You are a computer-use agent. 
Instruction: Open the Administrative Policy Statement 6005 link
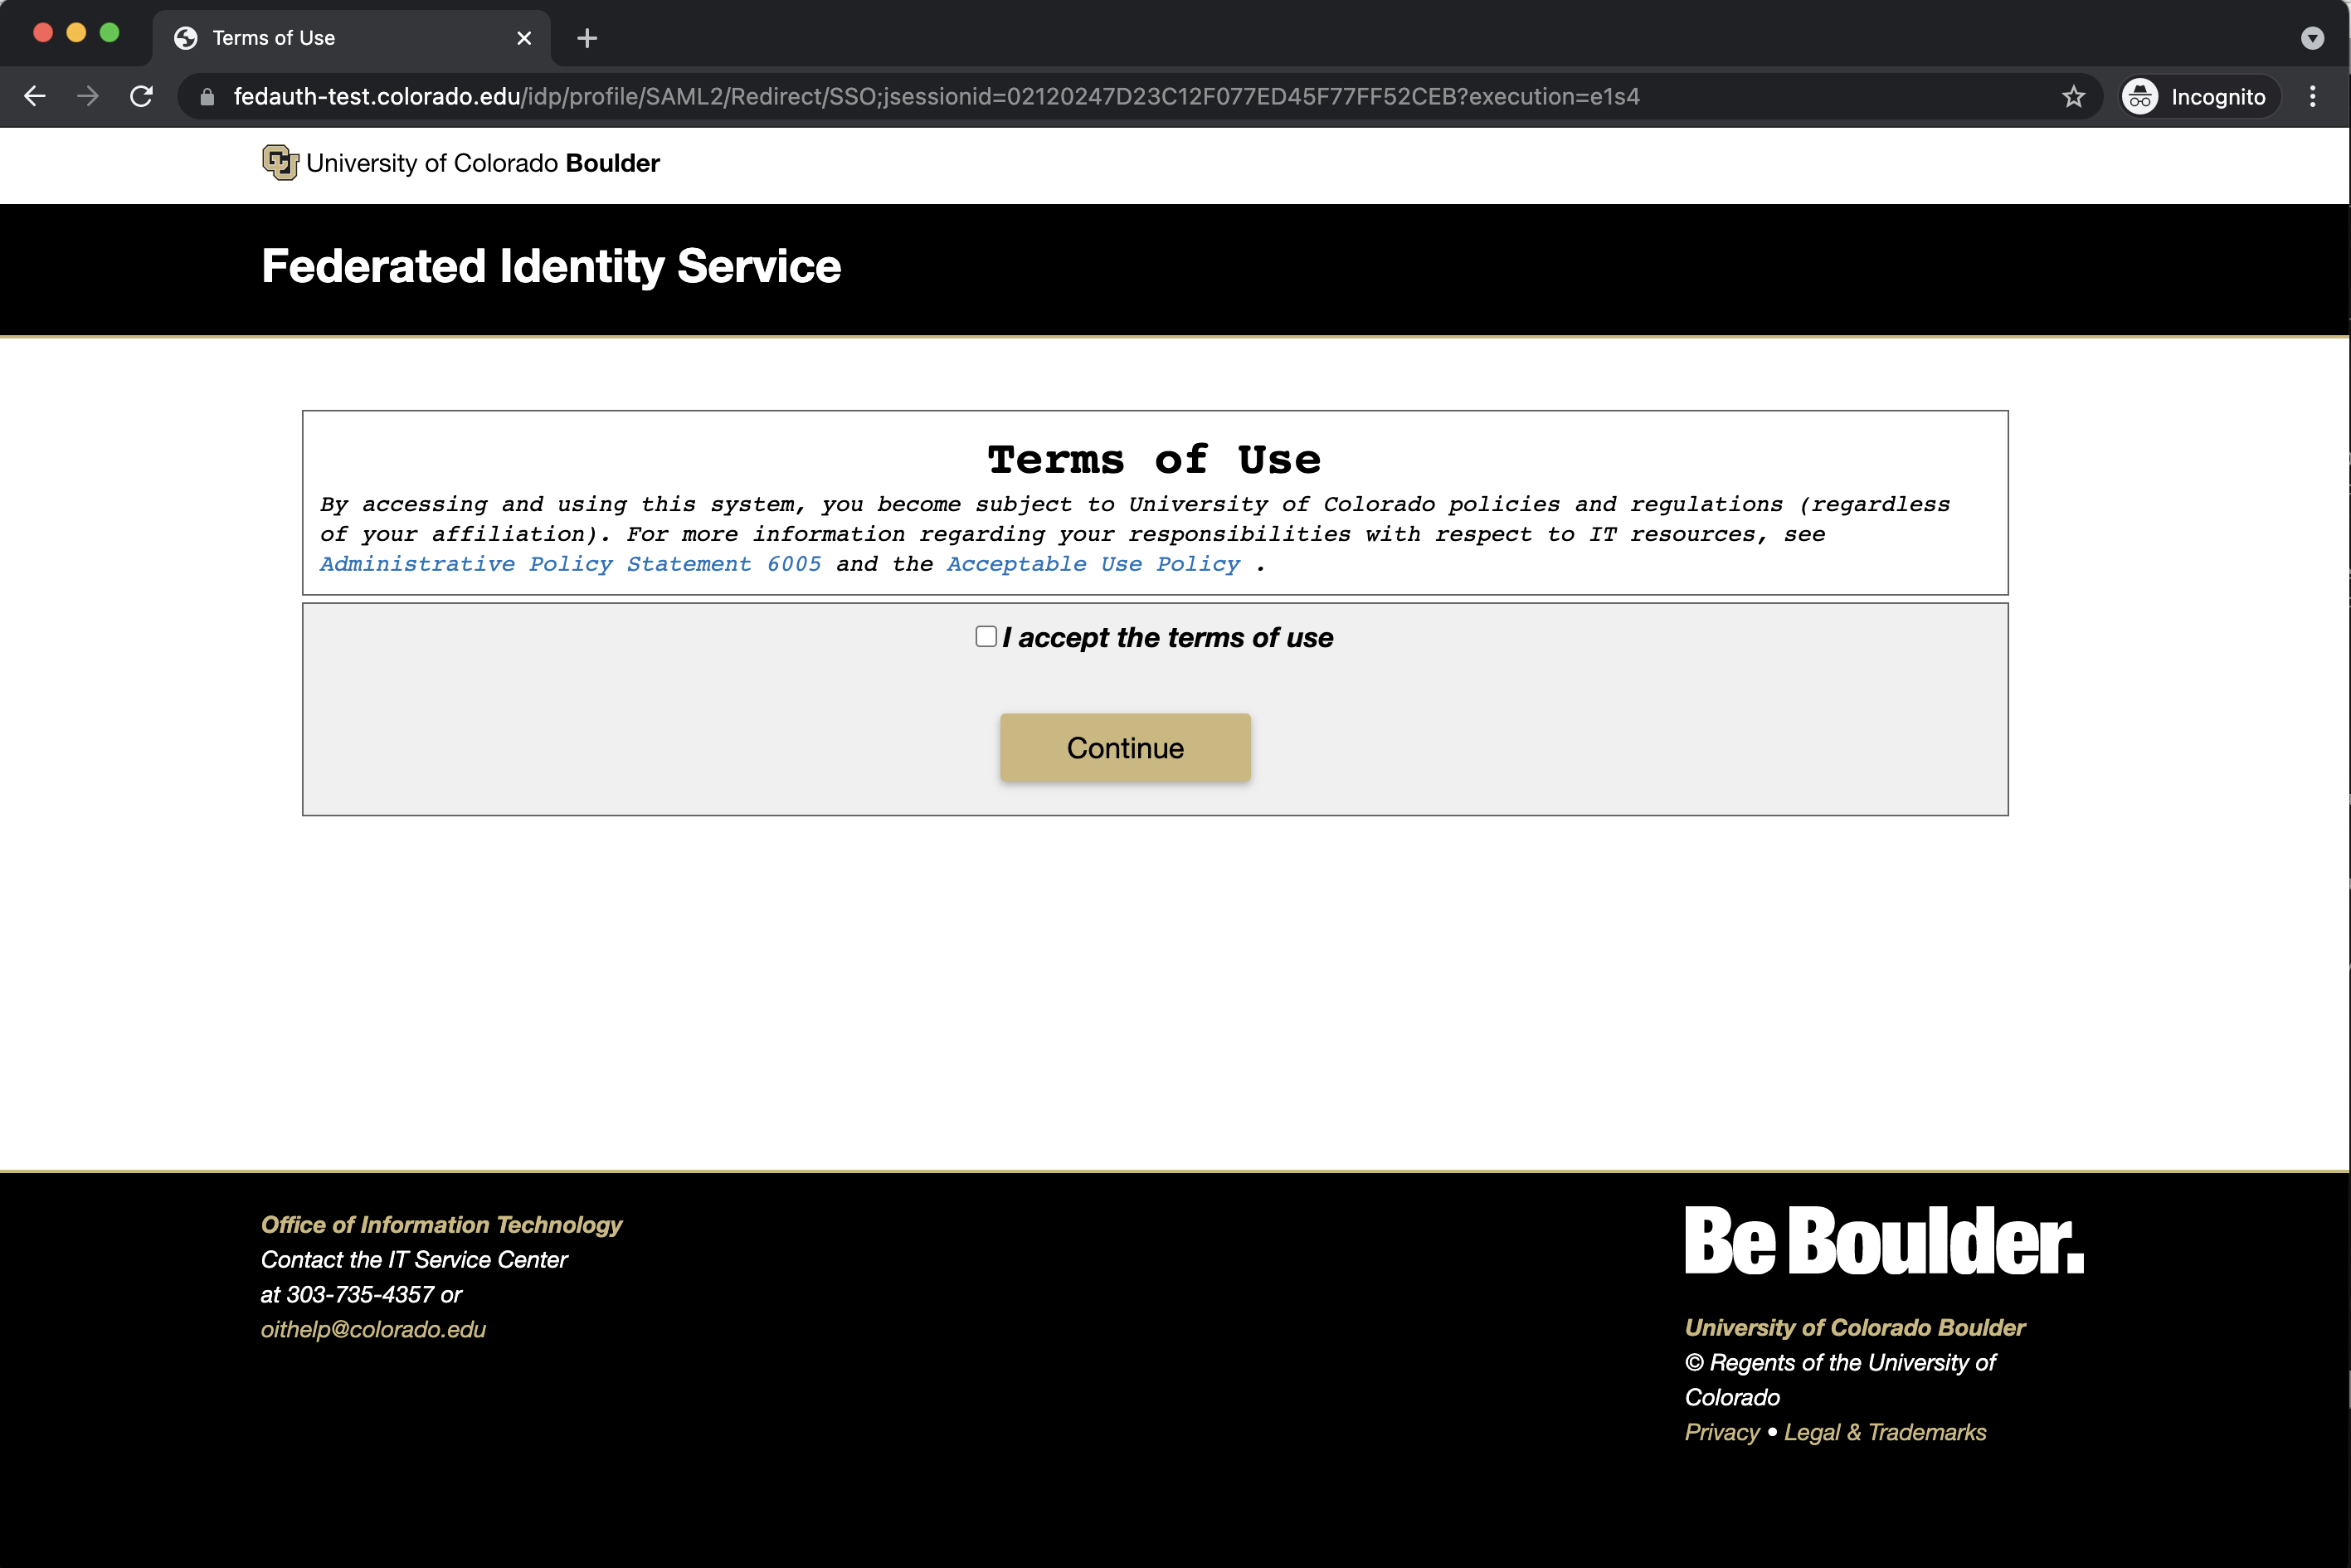[x=569, y=564]
